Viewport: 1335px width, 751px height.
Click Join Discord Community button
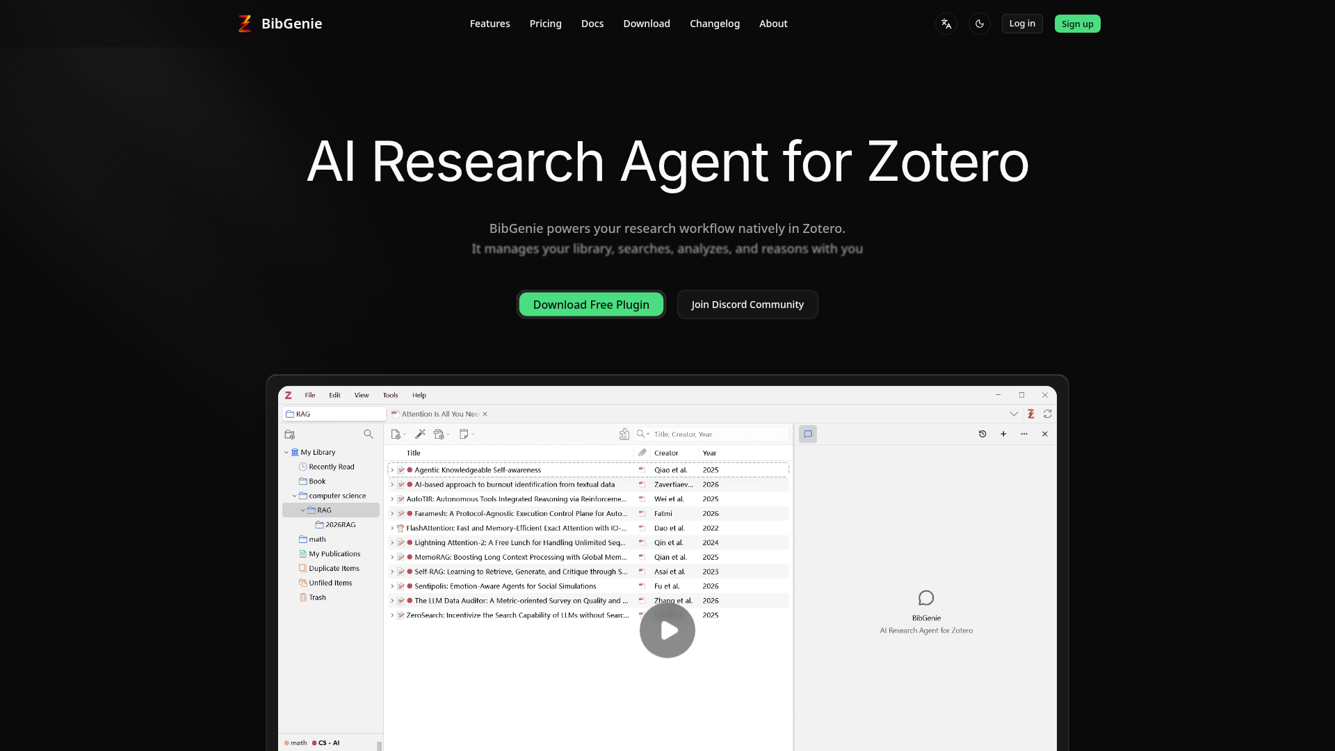tap(747, 305)
